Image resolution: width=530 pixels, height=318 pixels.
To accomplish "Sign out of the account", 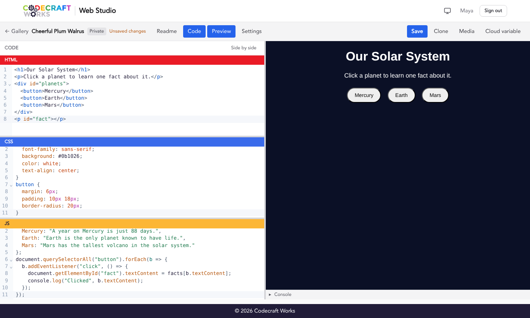I will 493,11.
